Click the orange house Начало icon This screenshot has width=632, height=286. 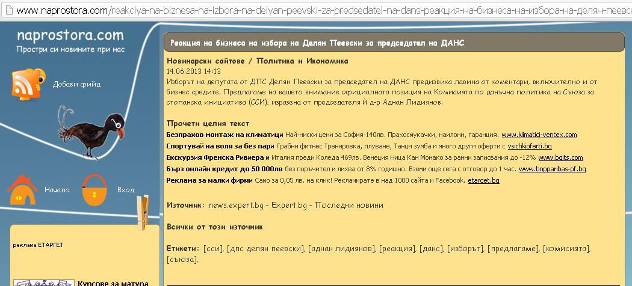[x=23, y=190]
